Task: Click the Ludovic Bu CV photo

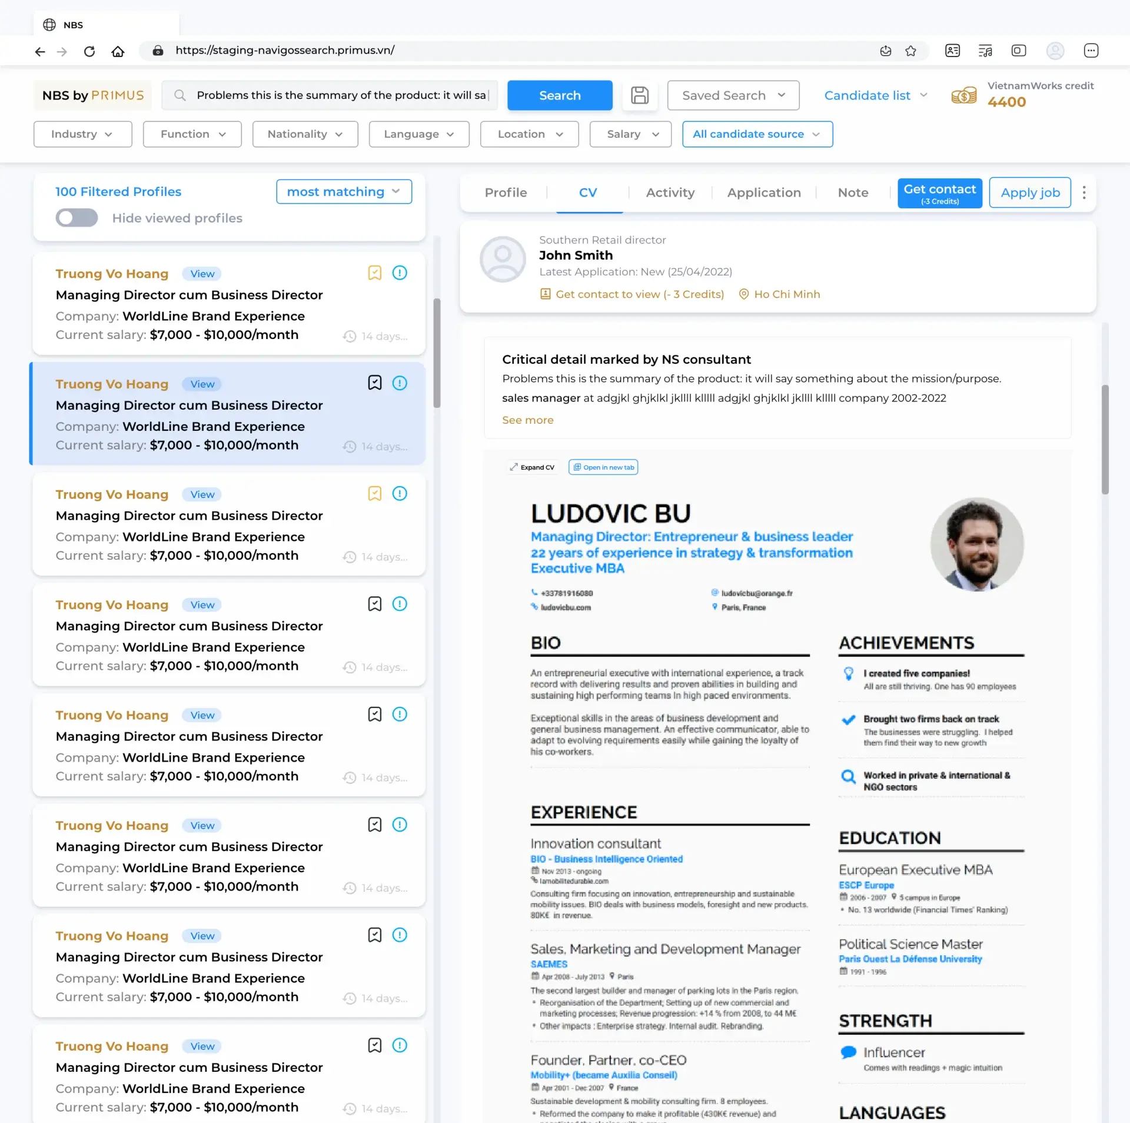Action: coord(977,544)
